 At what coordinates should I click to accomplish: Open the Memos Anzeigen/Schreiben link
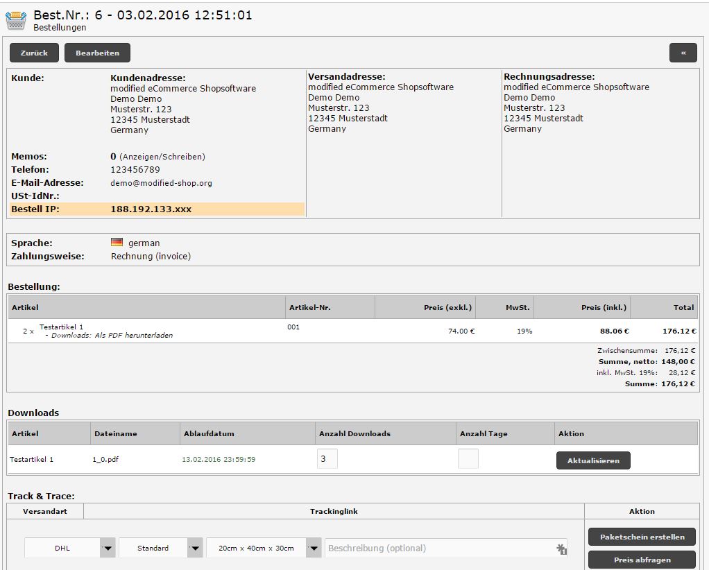(162, 157)
